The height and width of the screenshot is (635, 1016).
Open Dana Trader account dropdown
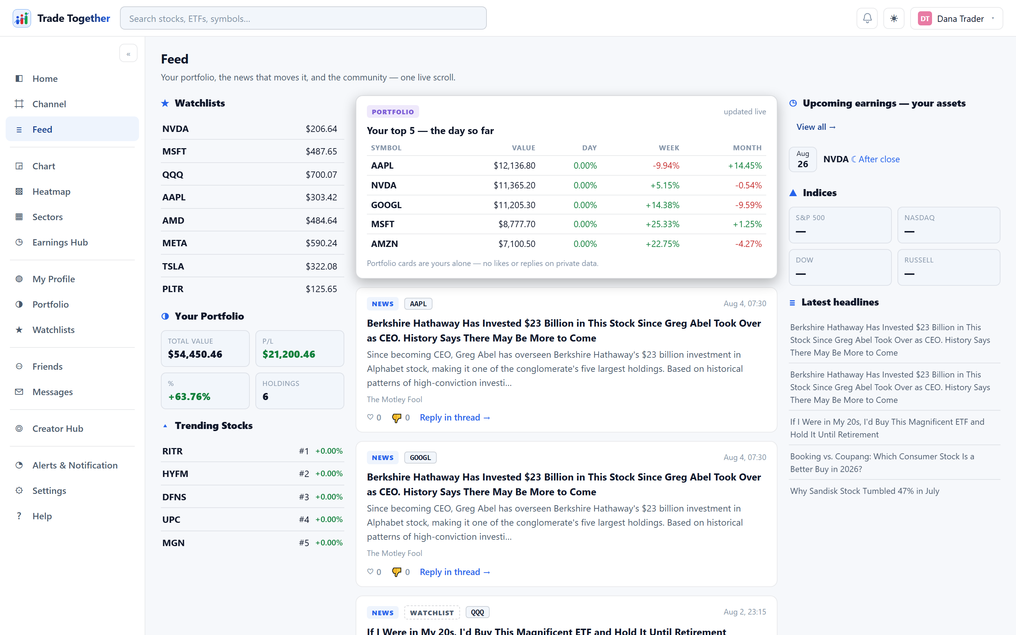pyautogui.click(x=956, y=18)
